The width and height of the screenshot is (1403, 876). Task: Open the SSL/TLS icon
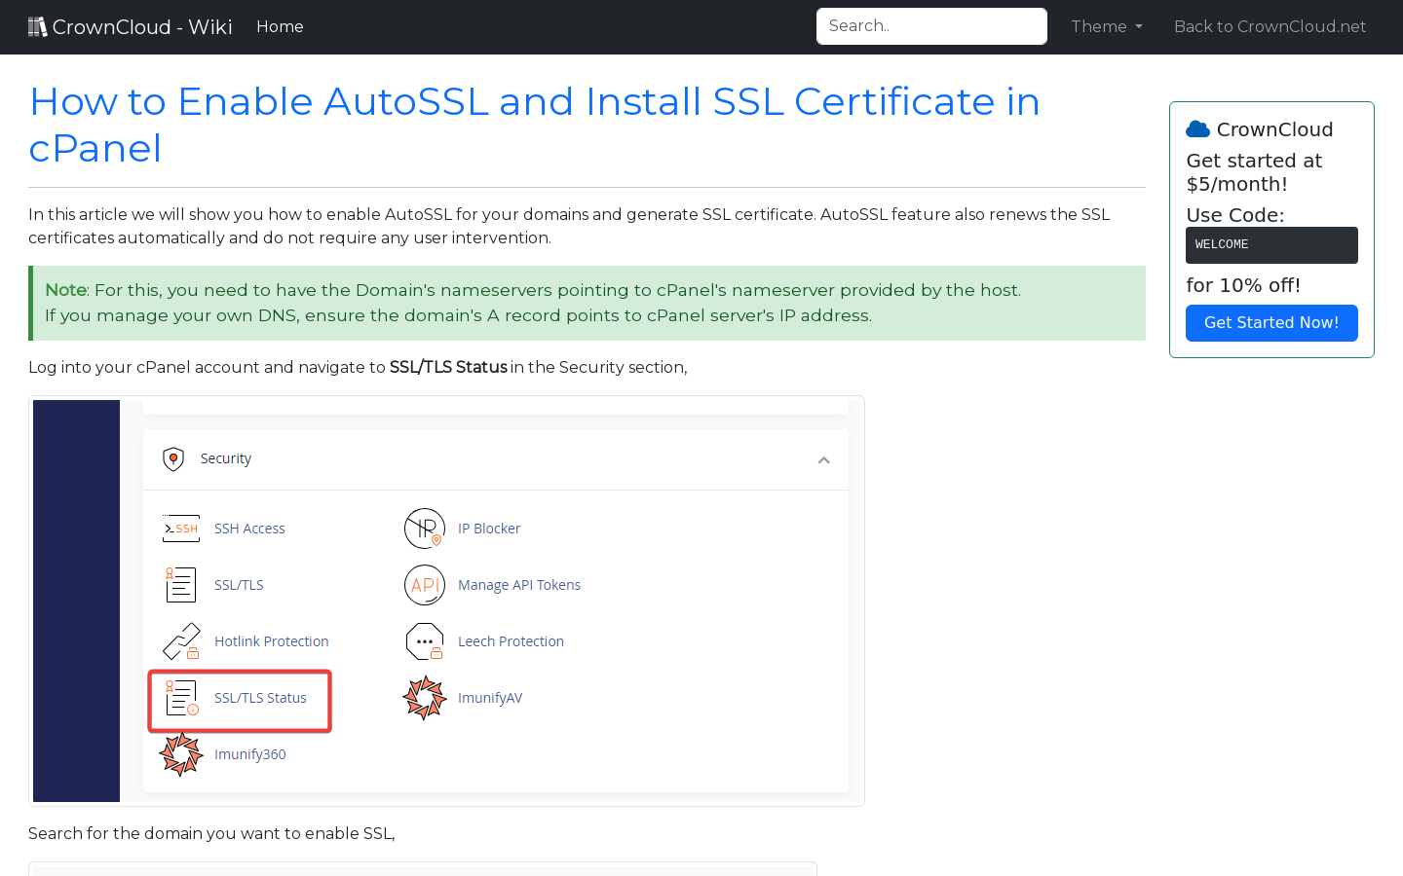pyautogui.click(x=180, y=584)
